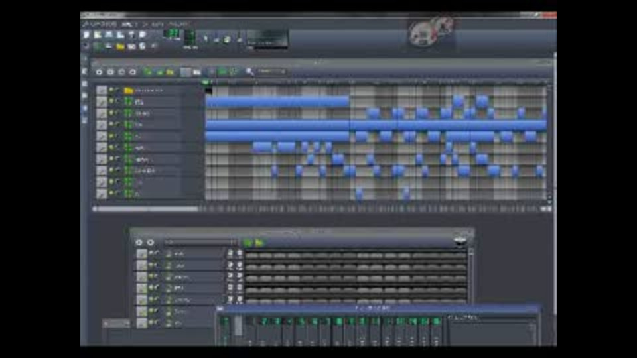The image size is (637, 358).
Task: Open track options of fourth Song Editor track
Action: [102, 125]
